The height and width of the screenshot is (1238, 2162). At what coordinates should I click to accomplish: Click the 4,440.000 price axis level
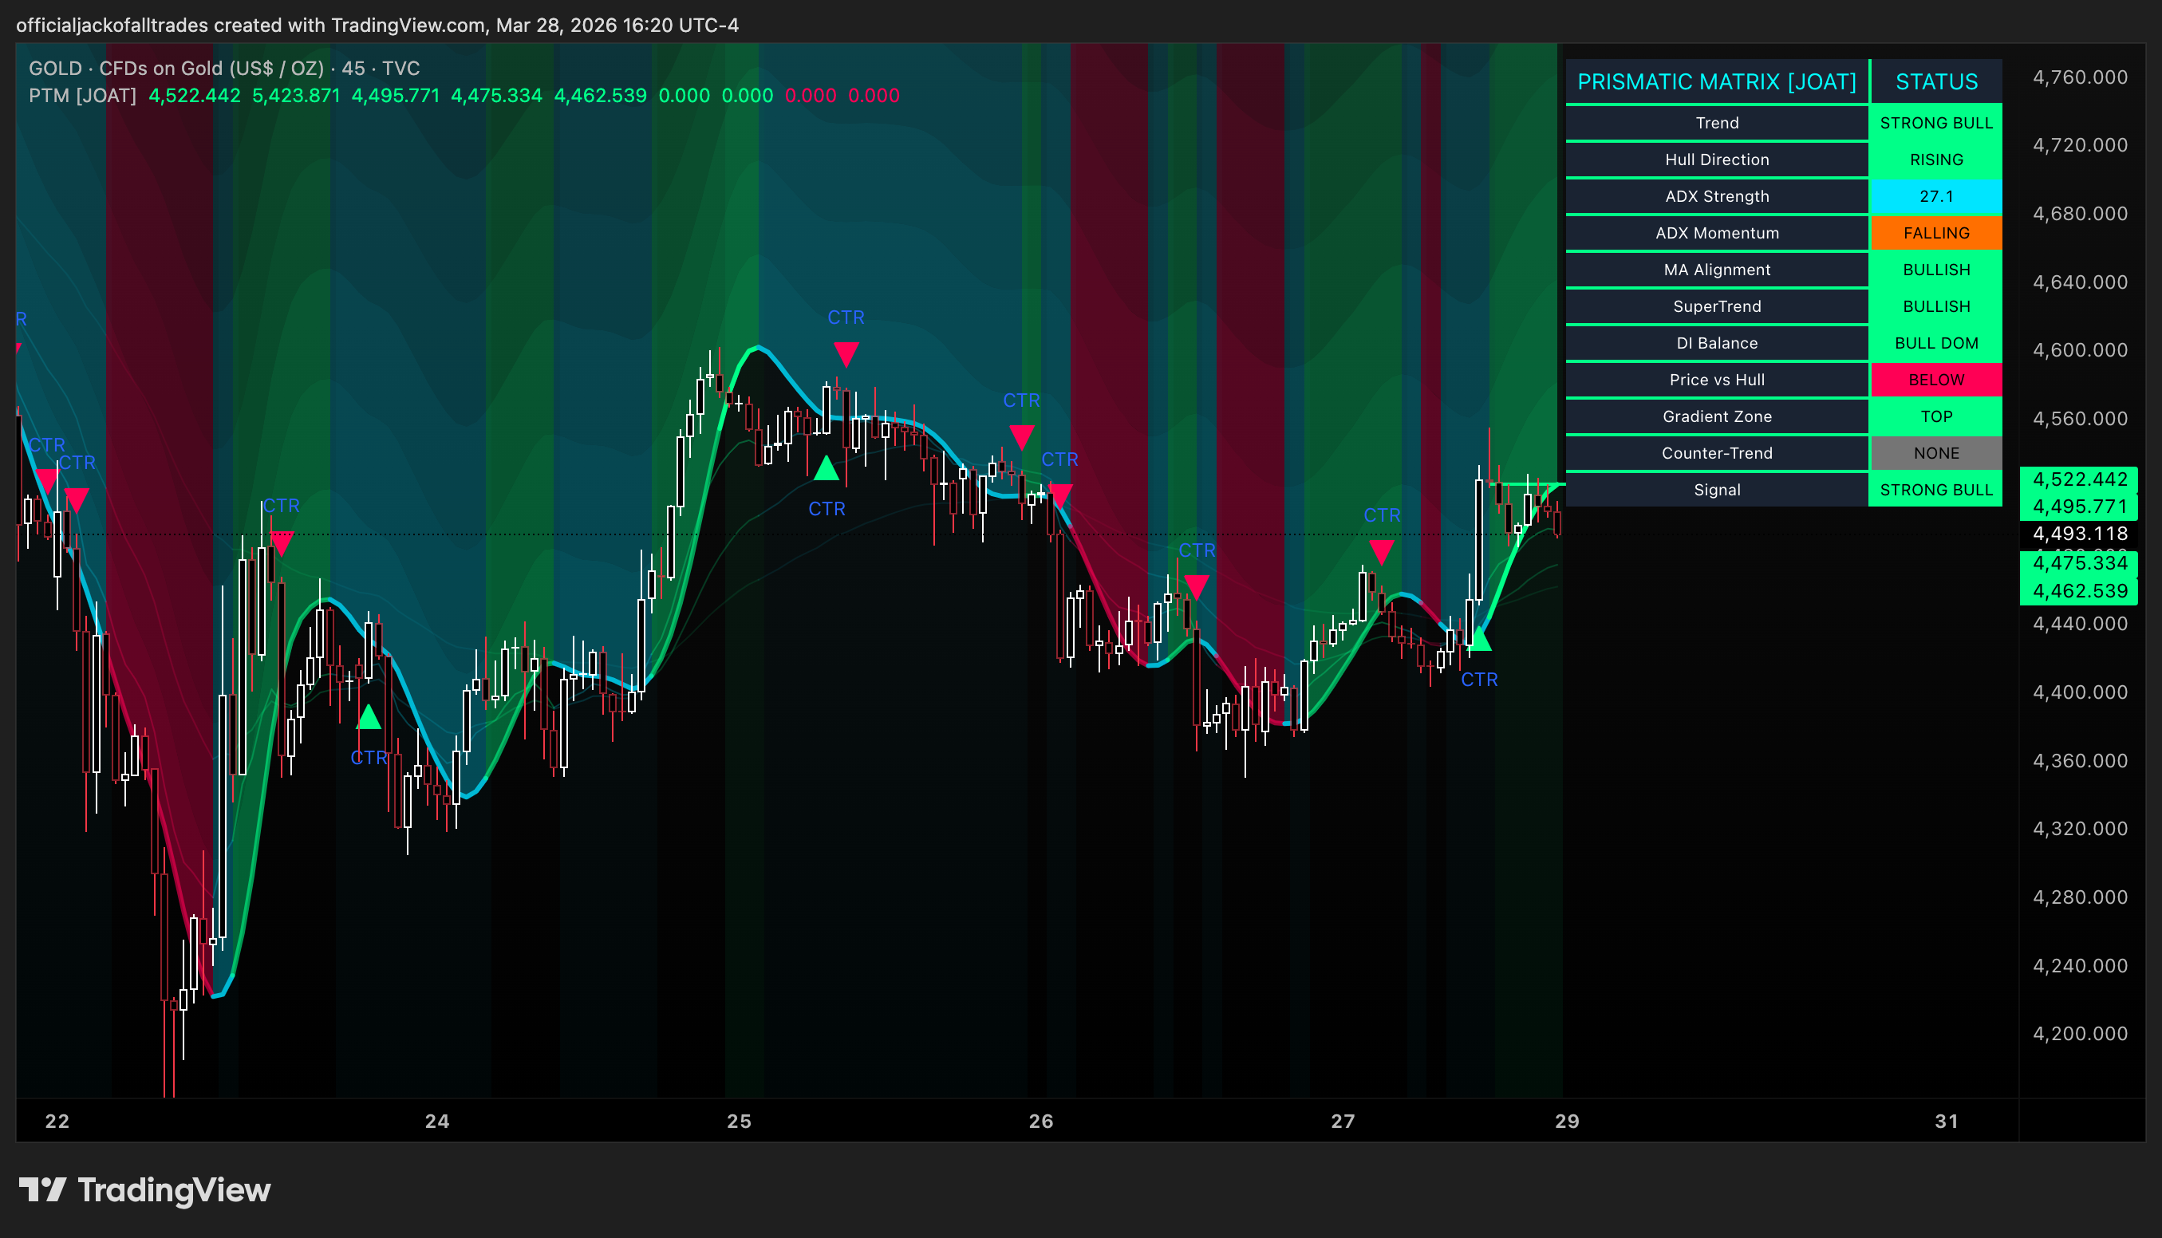tap(2080, 624)
